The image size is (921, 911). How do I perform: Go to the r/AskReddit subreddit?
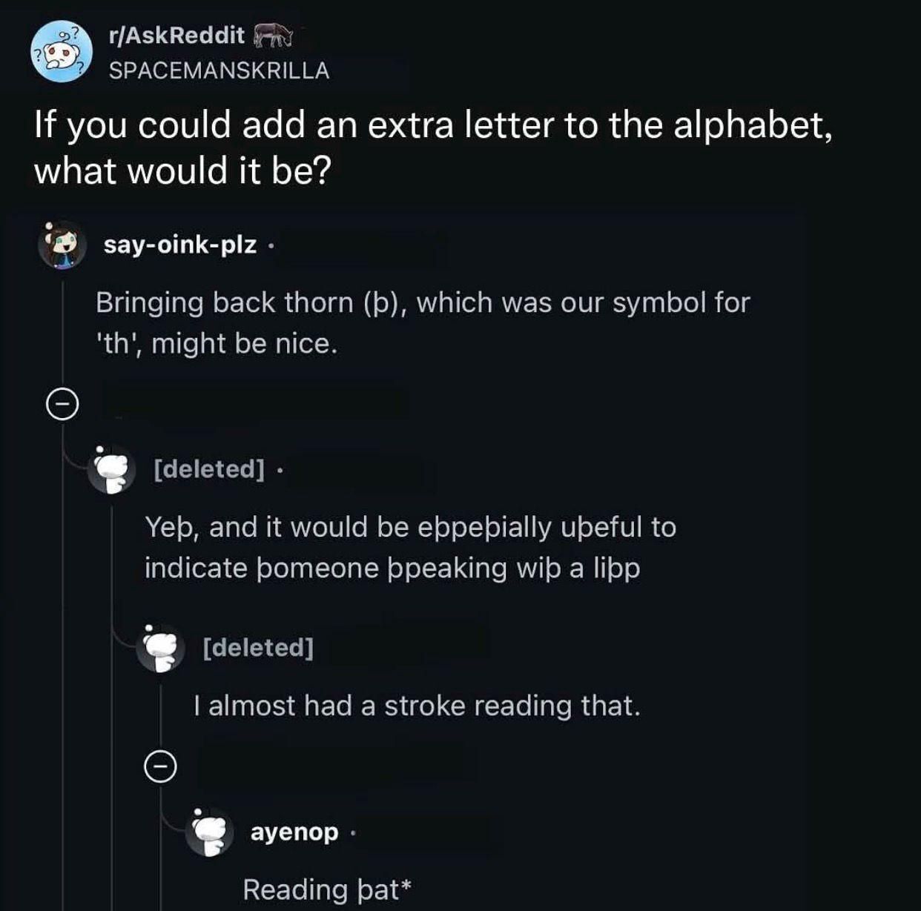point(176,35)
